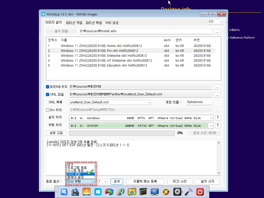Viewport: 264px width, 198px height.
Task: Click the 경과 시간: 00:00 label
Action: (x=204, y=133)
